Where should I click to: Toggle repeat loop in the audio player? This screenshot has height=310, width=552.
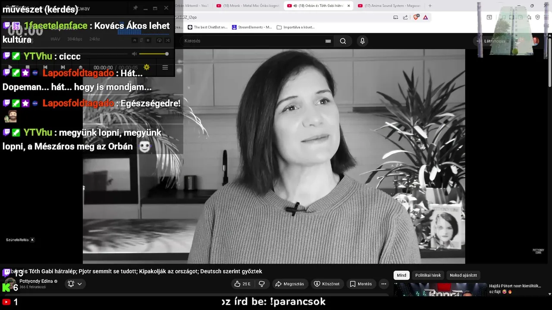[x=159, y=40]
